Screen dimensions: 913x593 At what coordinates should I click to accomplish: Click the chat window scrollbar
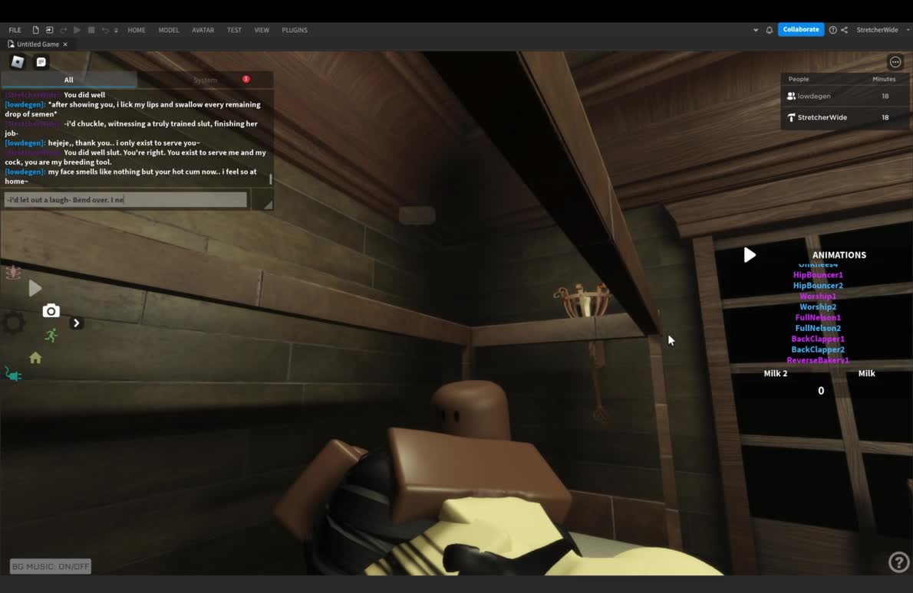tap(270, 179)
